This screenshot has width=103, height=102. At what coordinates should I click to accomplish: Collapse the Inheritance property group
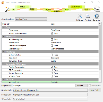click(x=3, y=52)
